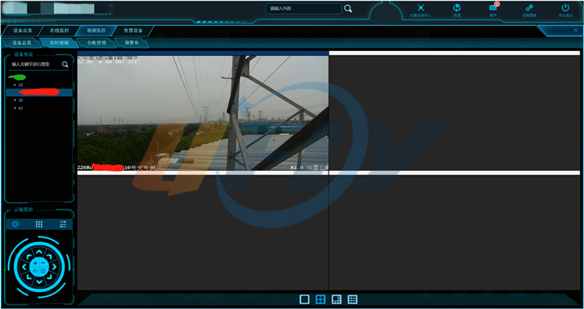Select the four-pane video layout
Image resolution: width=584 pixels, height=309 pixels.
pos(320,299)
